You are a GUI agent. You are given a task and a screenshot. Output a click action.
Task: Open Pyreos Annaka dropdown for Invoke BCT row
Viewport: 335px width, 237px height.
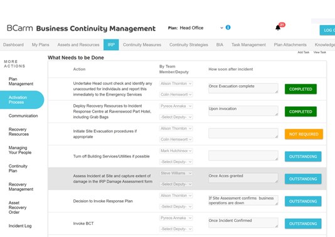[x=176, y=218]
